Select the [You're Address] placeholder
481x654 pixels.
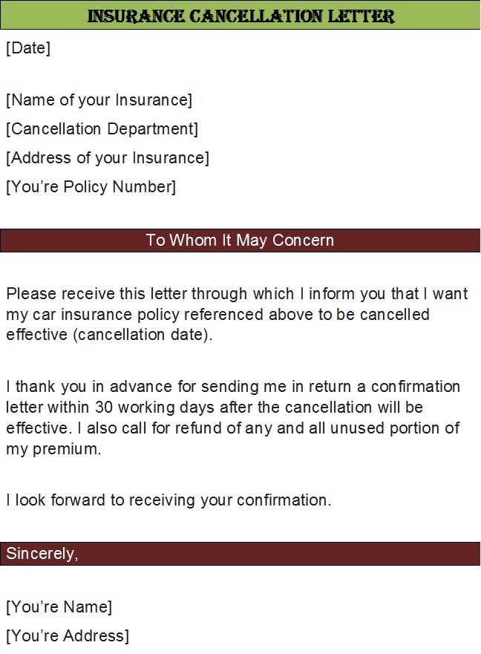pos(68,635)
